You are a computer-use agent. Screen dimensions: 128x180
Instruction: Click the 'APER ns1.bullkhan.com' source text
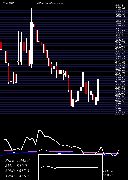[48, 3]
